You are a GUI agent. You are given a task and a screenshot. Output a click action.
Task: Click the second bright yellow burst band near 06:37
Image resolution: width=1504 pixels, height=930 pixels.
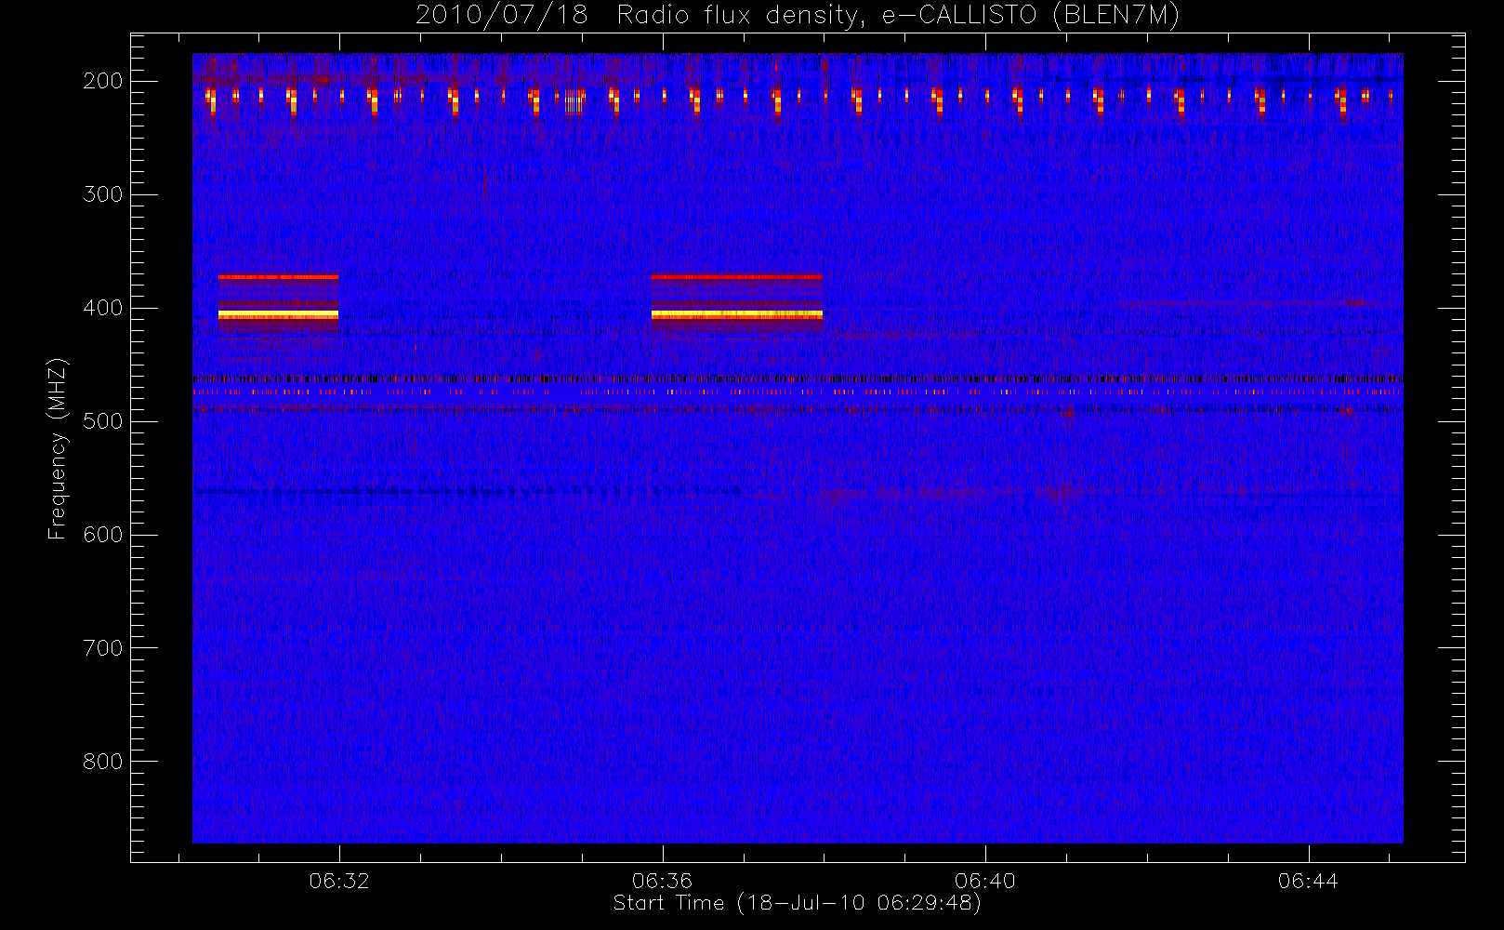pos(737,315)
